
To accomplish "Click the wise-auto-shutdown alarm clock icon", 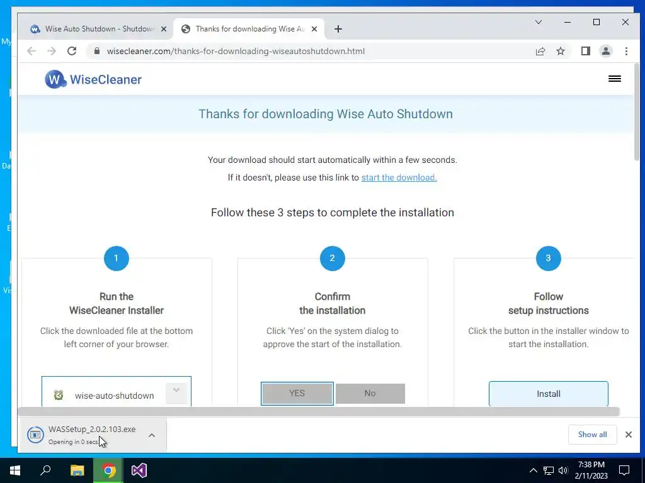I will click(59, 395).
